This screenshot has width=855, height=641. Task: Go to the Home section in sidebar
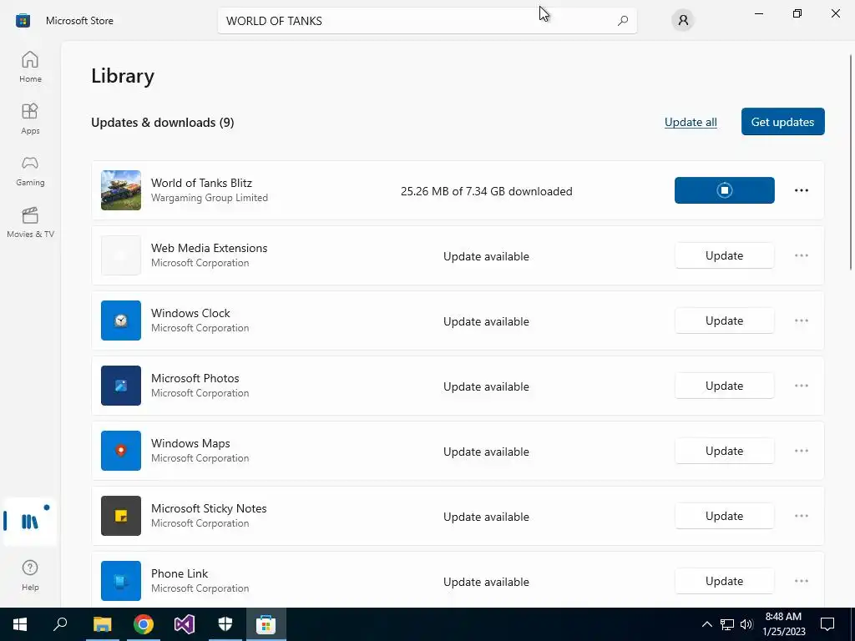pos(30,67)
